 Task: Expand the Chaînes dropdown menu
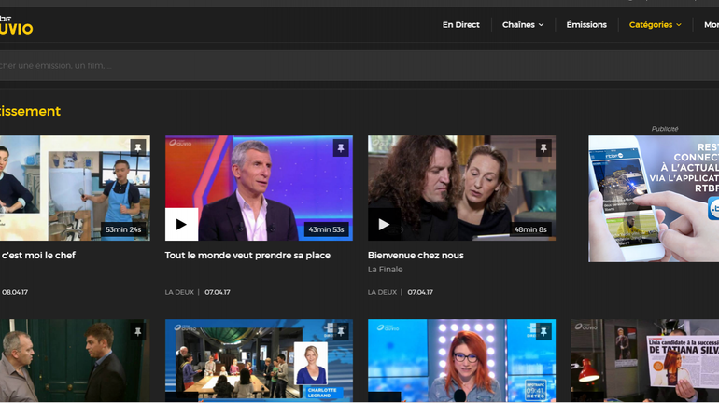(x=522, y=25)
